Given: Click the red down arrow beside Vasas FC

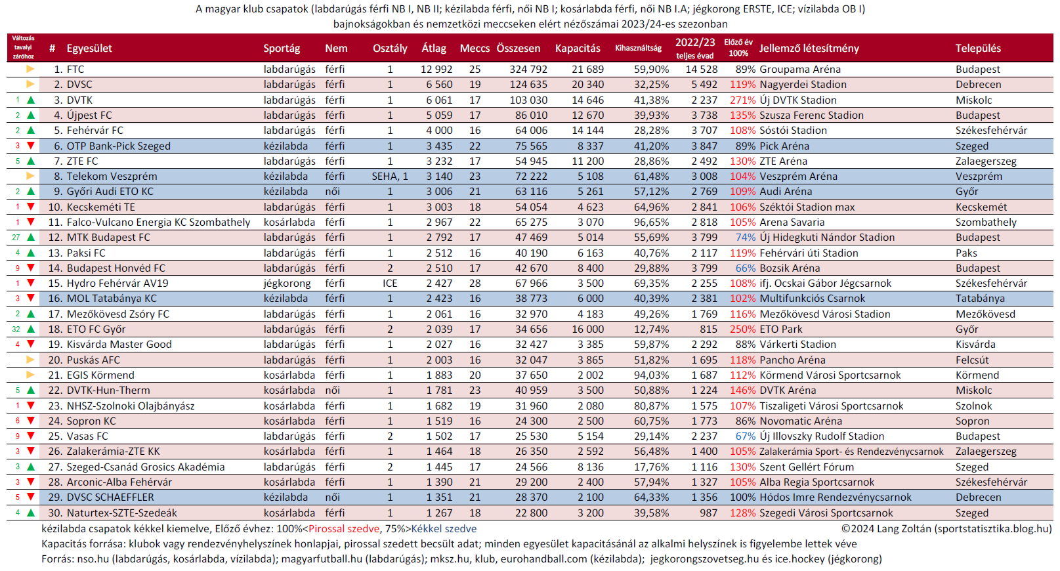Looking at the screenshot, I should click(x=30, y=436).
